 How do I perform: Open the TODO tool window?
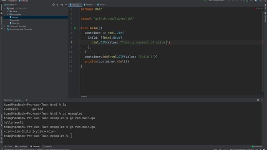pos(8,146)
